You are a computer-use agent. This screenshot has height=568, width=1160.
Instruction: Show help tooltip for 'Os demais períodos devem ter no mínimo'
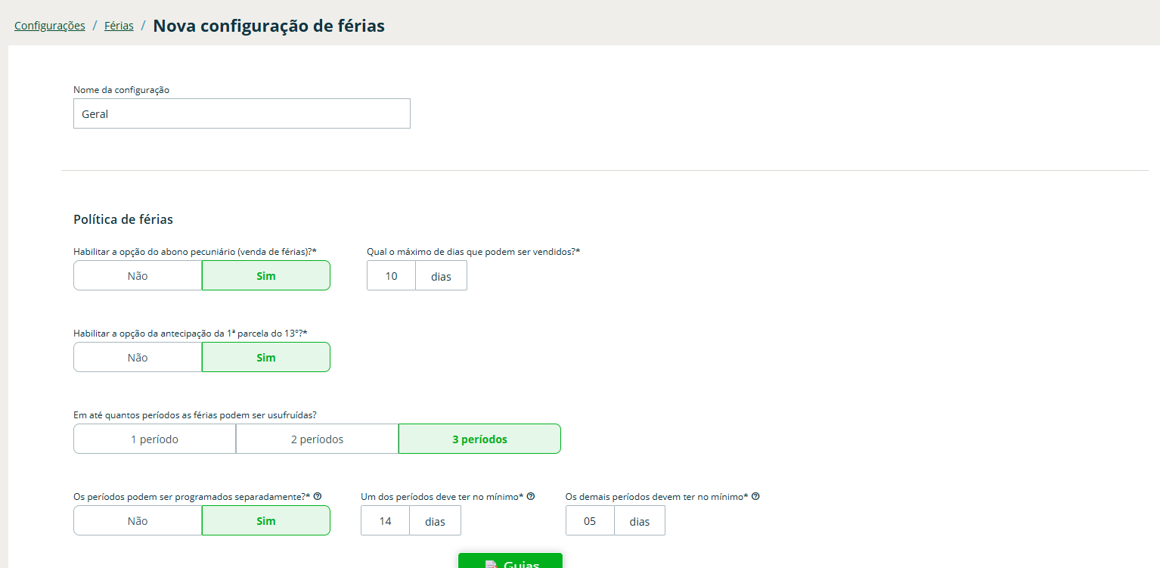click(755, 496)
